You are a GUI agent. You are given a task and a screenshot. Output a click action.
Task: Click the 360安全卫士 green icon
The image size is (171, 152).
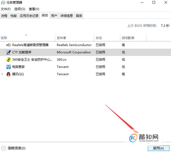click(x=9, y=60)
